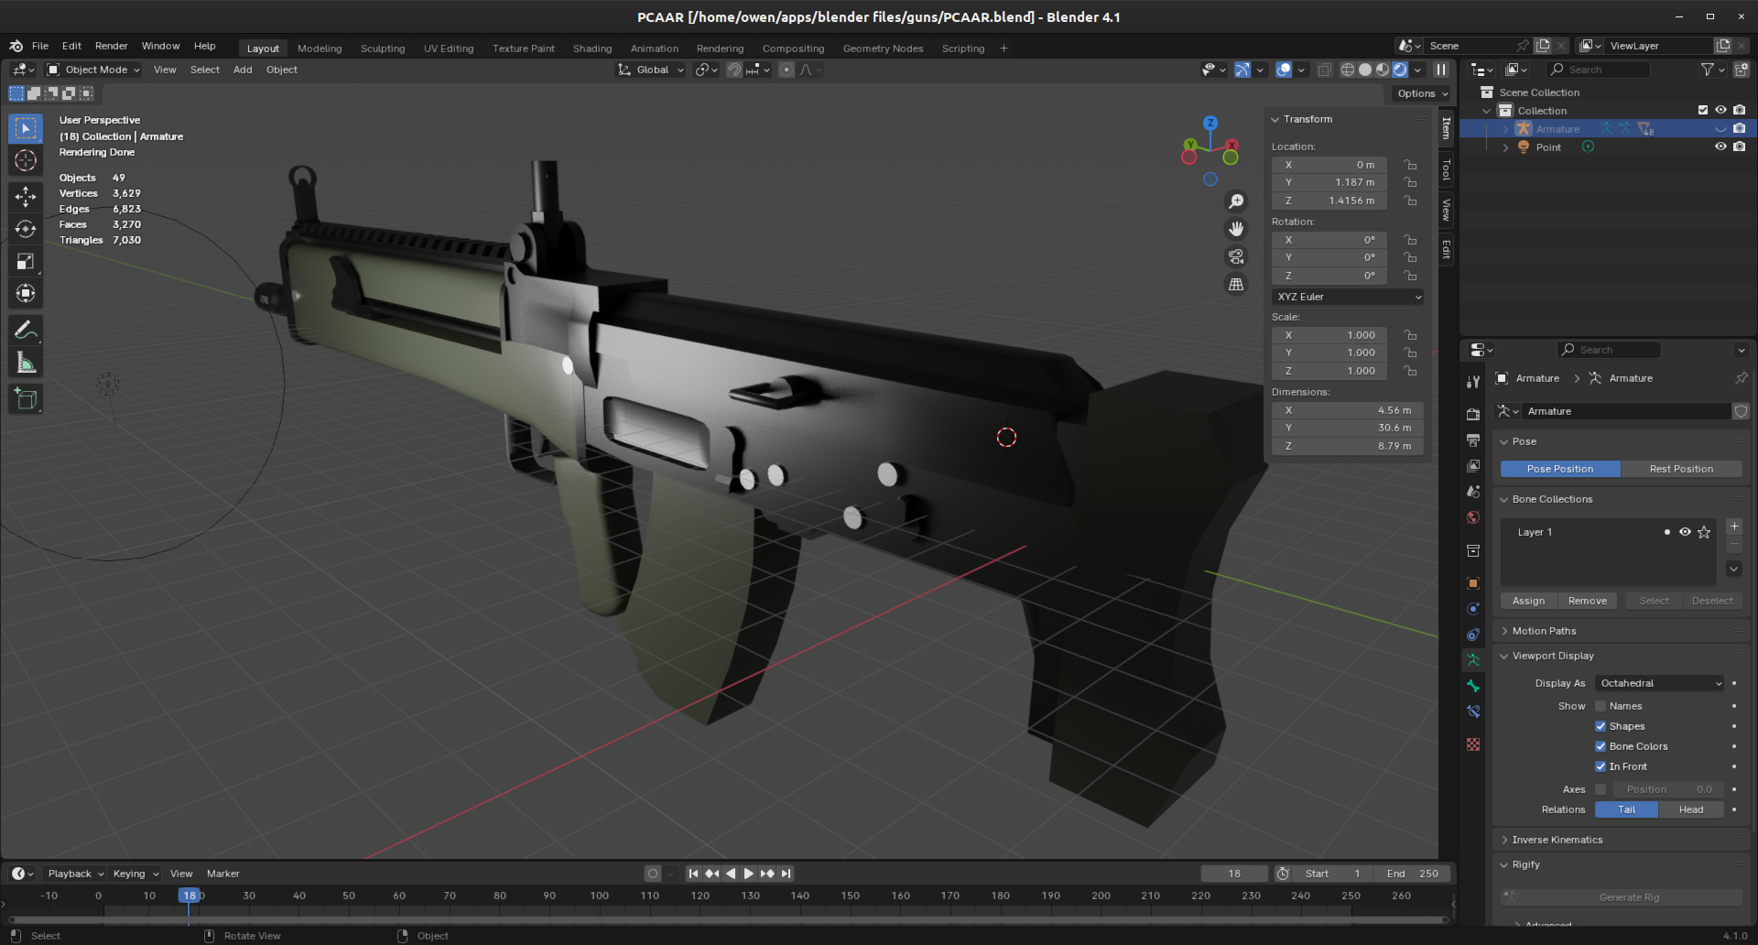1758x945 pixels.
Task: Click the Generate Rig button
Action: click(x=1629, y=897)
